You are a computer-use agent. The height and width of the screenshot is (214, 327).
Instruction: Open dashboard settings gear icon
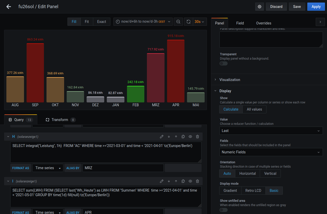(260, 7)
